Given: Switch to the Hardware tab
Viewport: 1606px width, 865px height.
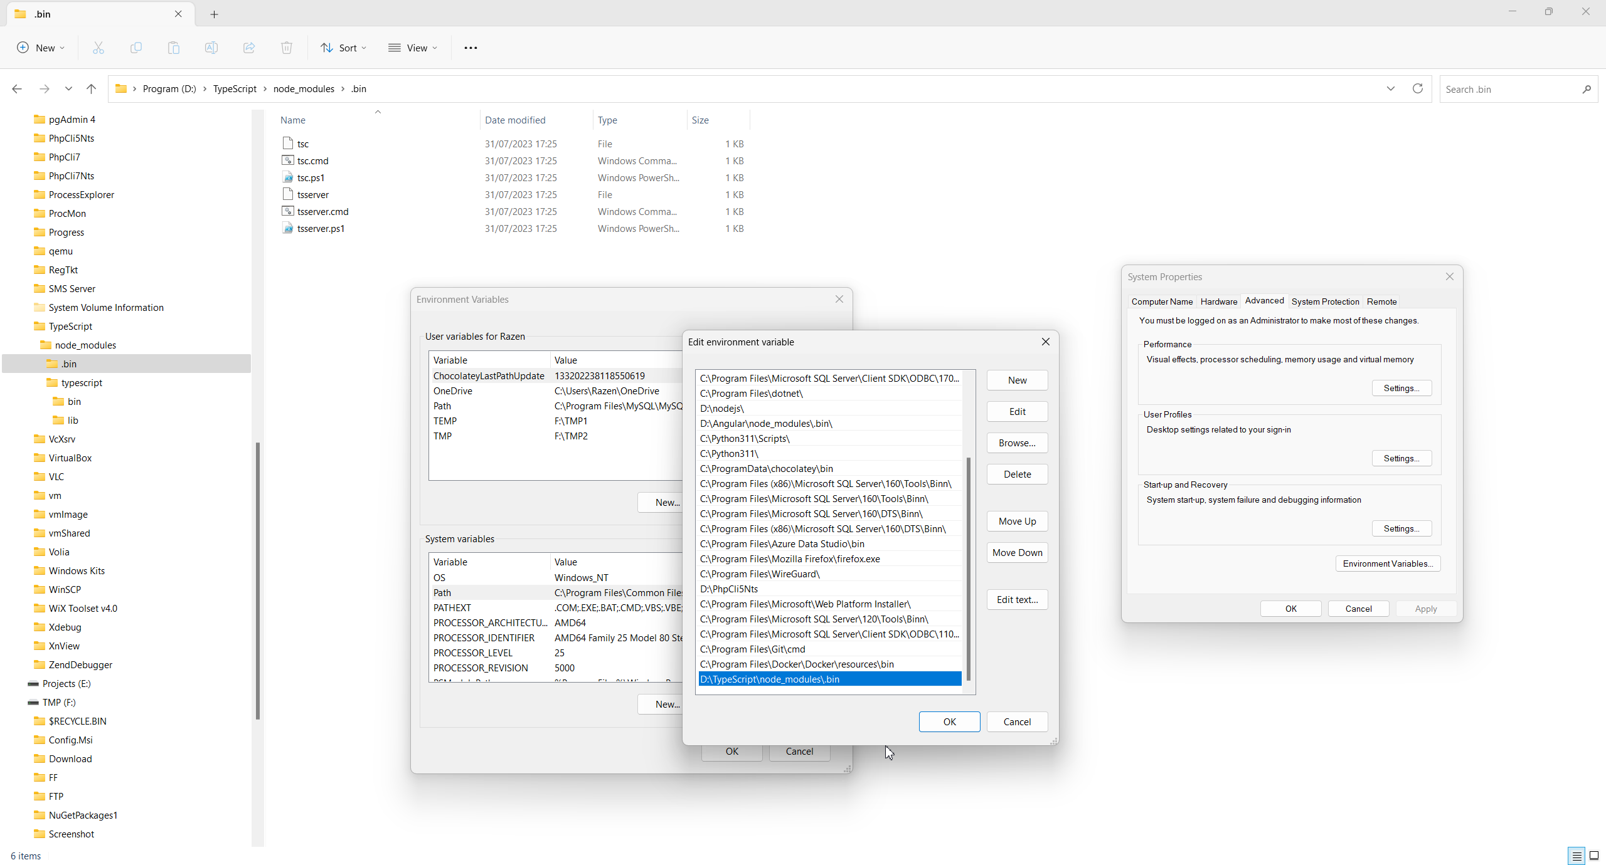Looking at the screenshot, I should pyautogui.click(x=1218, y=301).
